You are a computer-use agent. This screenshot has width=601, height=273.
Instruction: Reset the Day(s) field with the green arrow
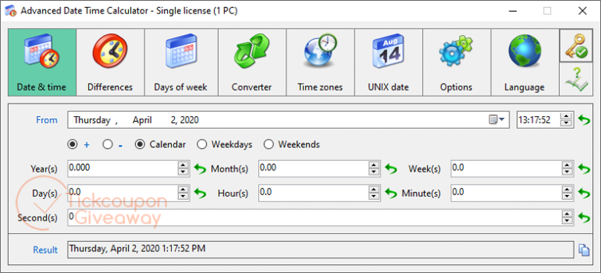[200, 193]
